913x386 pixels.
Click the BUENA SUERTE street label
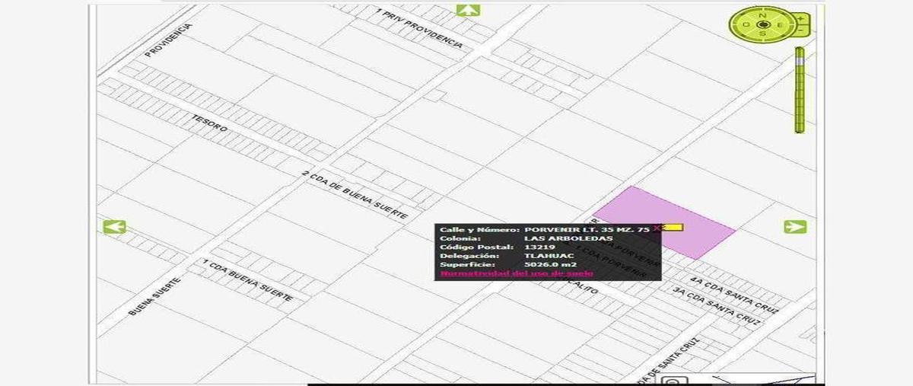pyautogui.click(x=155, y=296)
